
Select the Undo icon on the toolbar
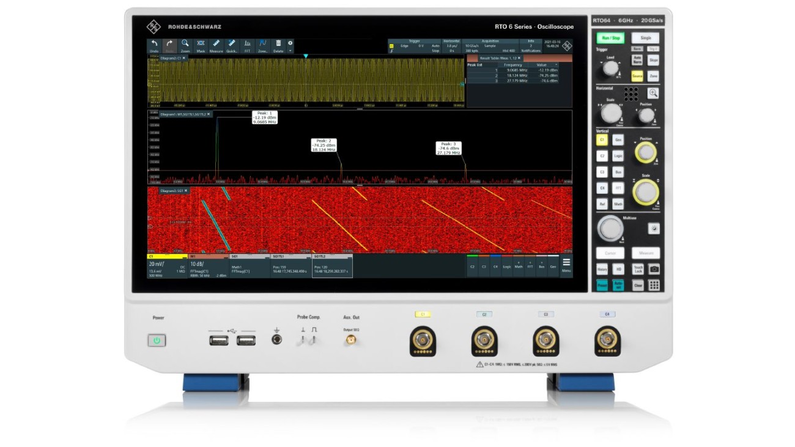coord(155,43)
